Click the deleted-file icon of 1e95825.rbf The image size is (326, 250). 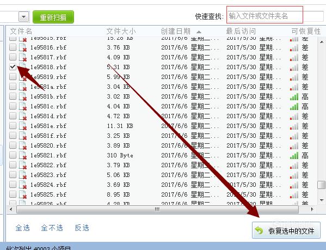pos(23,194)
